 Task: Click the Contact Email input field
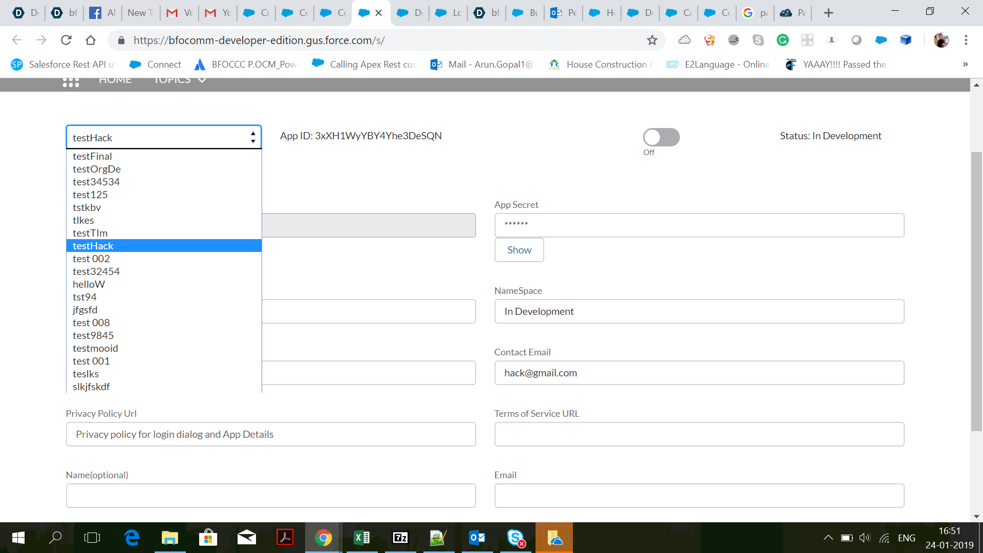pos(699,373)
